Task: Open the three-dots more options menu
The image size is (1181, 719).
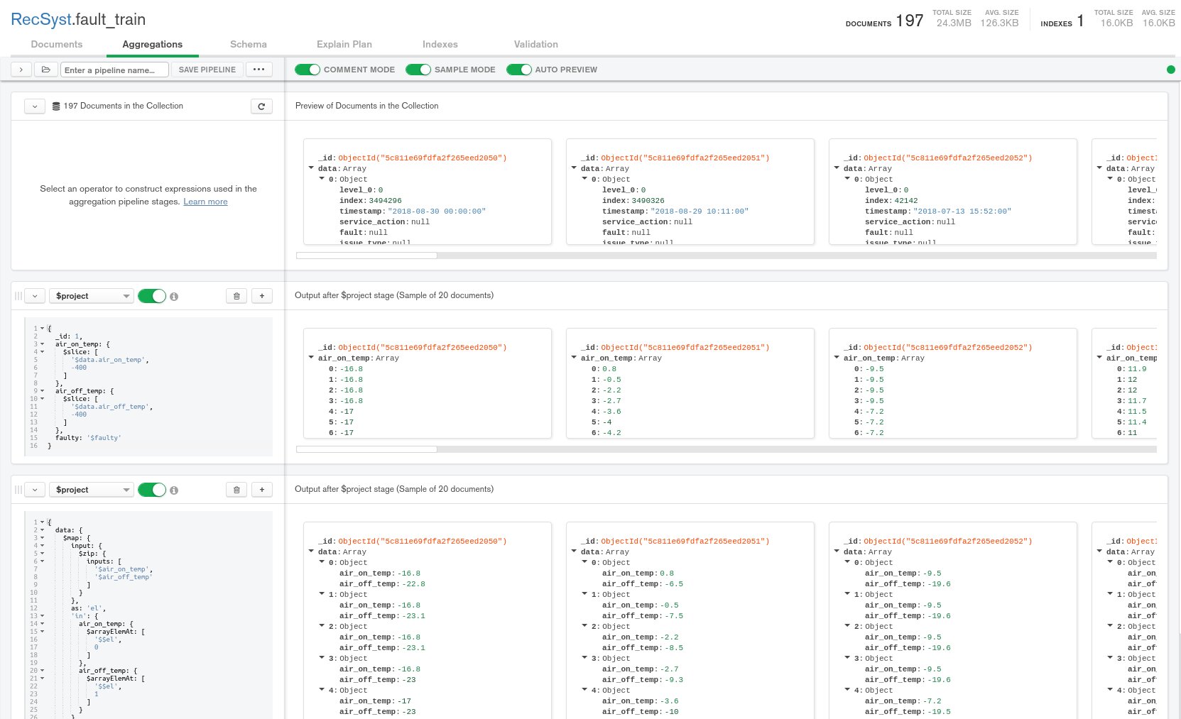Action: point(259,70)
